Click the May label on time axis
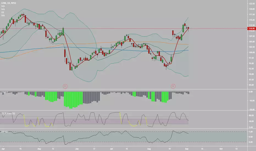The height and width of the screenshot is (151, 256). tap(39, 149)
